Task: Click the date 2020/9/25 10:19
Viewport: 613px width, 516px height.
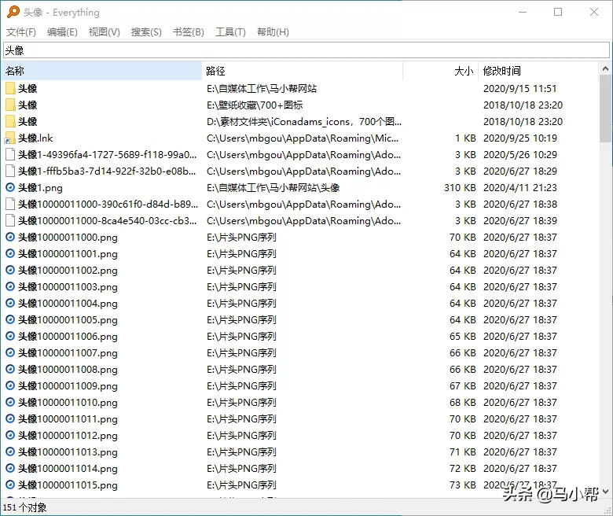Action: tap(520, 138)
